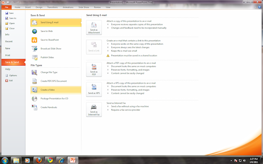Click the Send as XPS button
This screenshot has height=164, width=263.
tap(94, 89)
